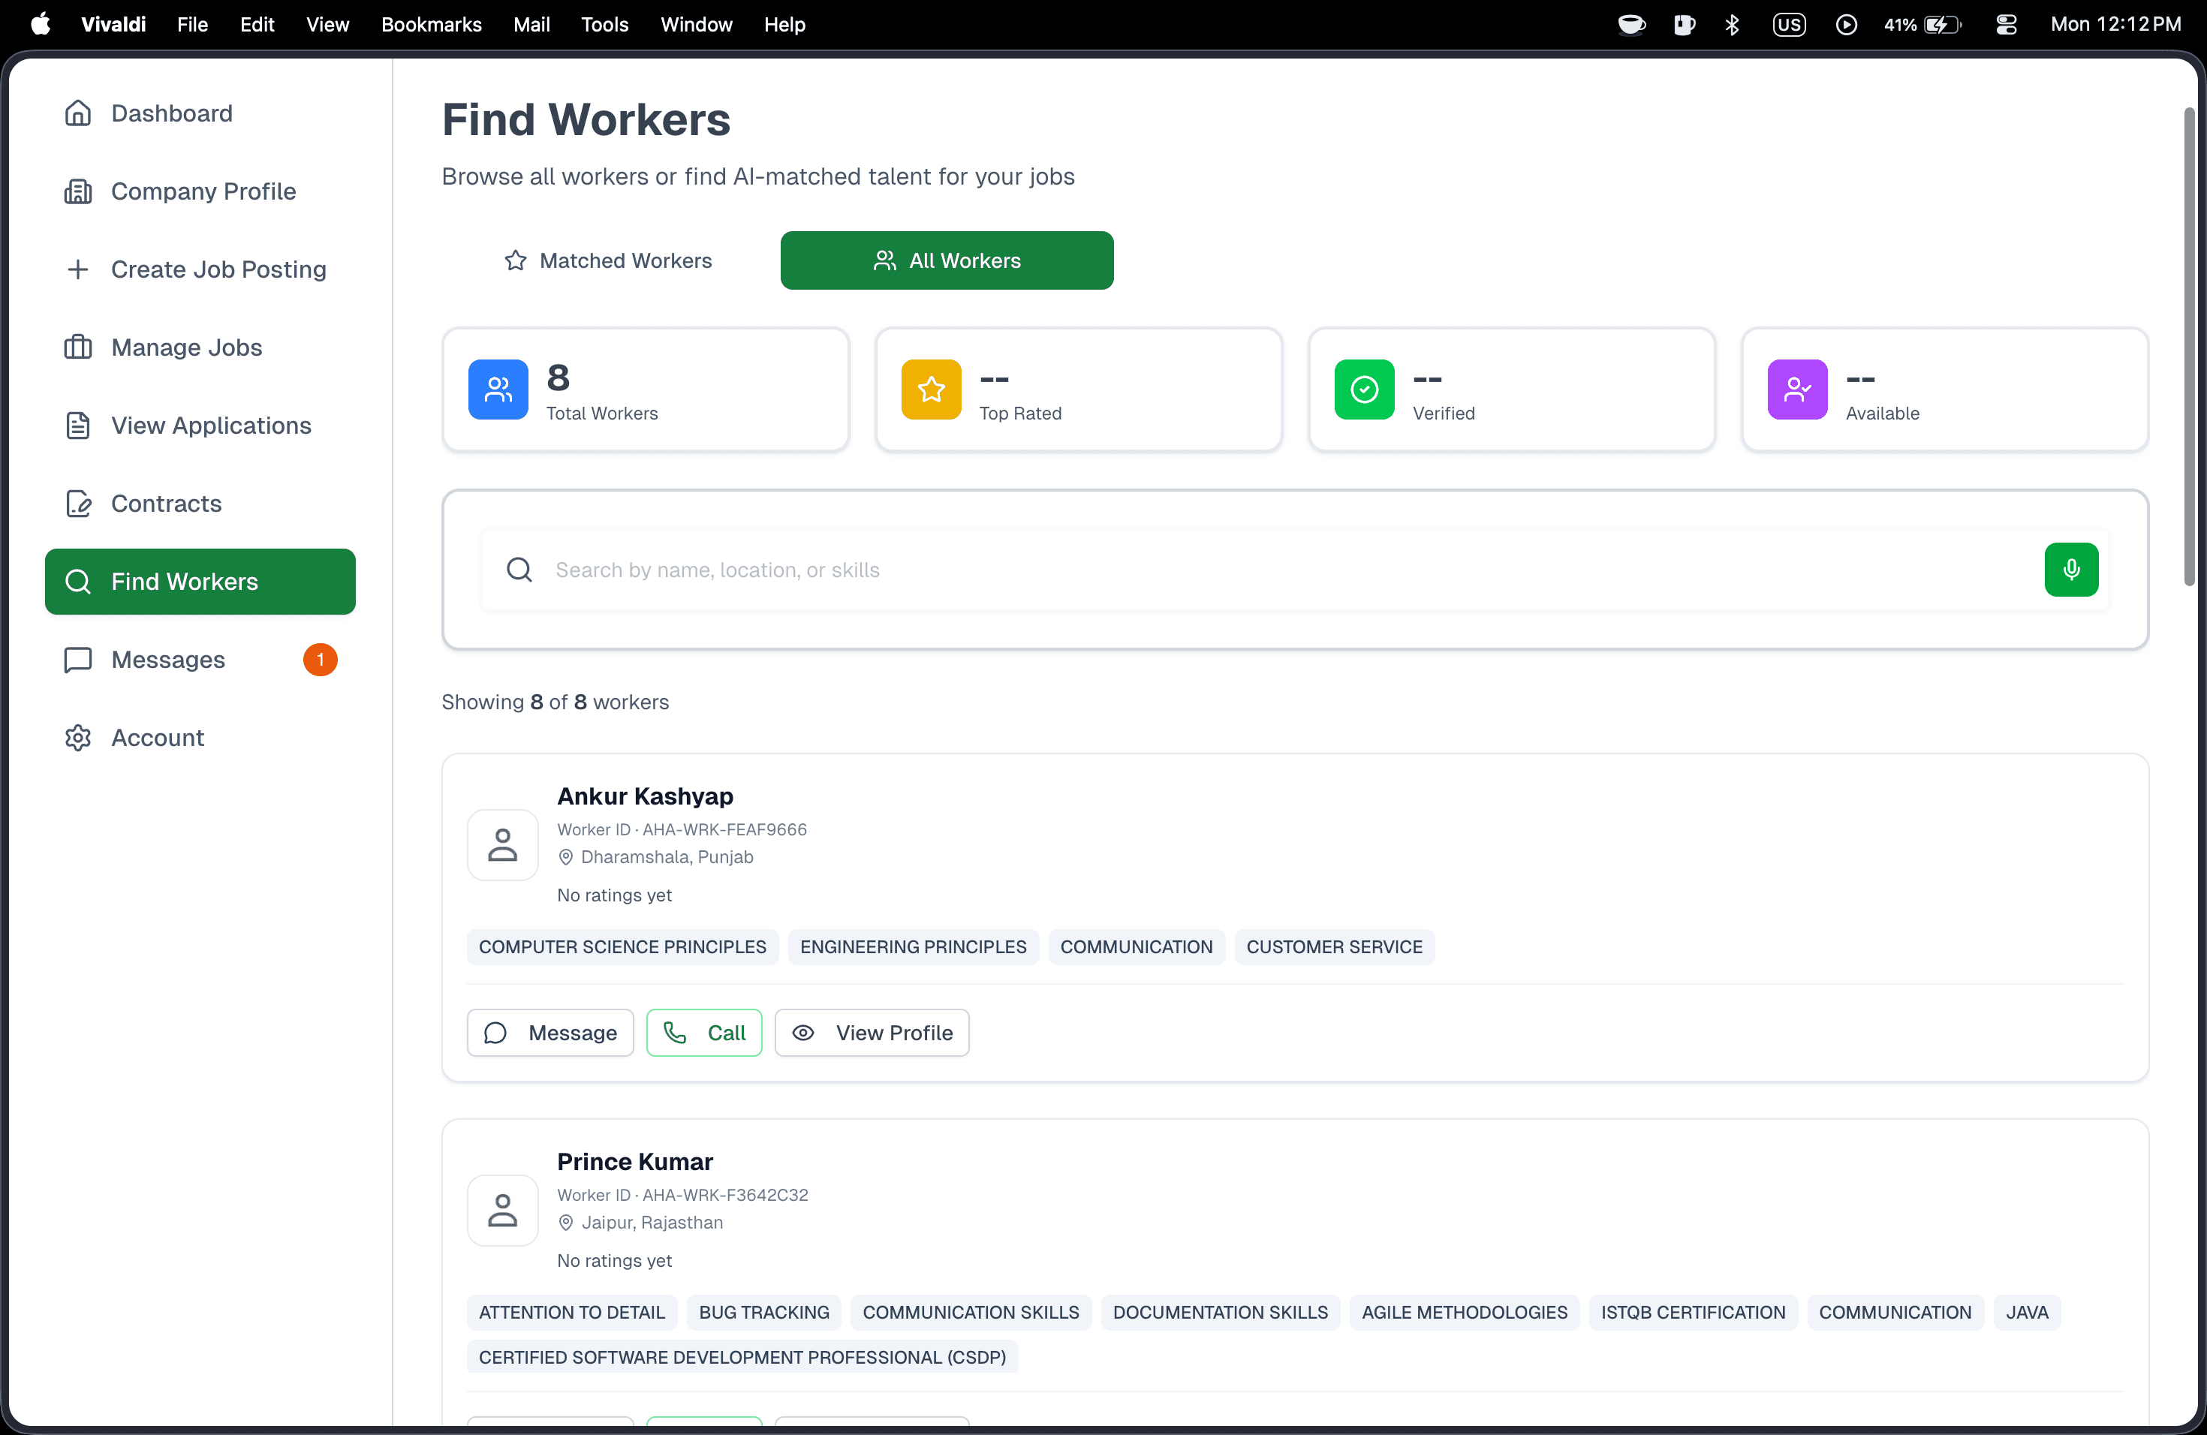
Task: Click the US input source icon
Action: click(x=1789, y=24)
